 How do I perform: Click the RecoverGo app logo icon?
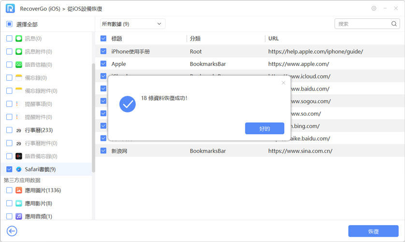pos(10,9)
